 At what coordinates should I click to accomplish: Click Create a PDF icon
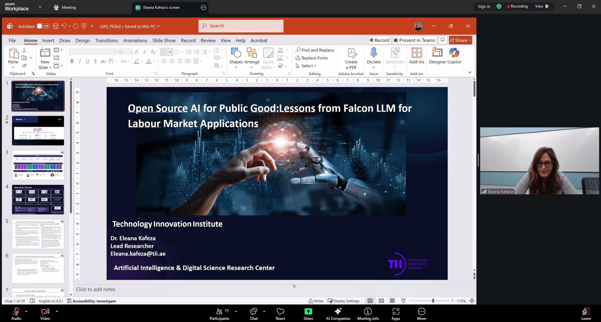(351, 54)
